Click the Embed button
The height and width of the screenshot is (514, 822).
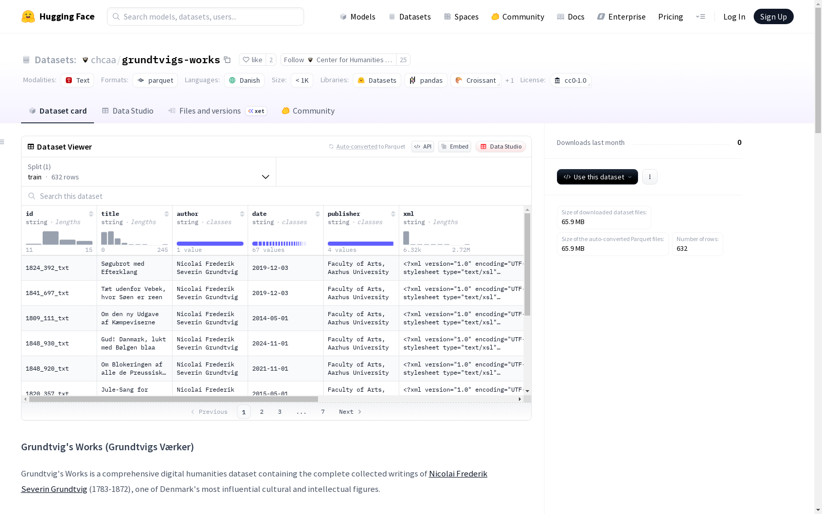coord(455,146)
